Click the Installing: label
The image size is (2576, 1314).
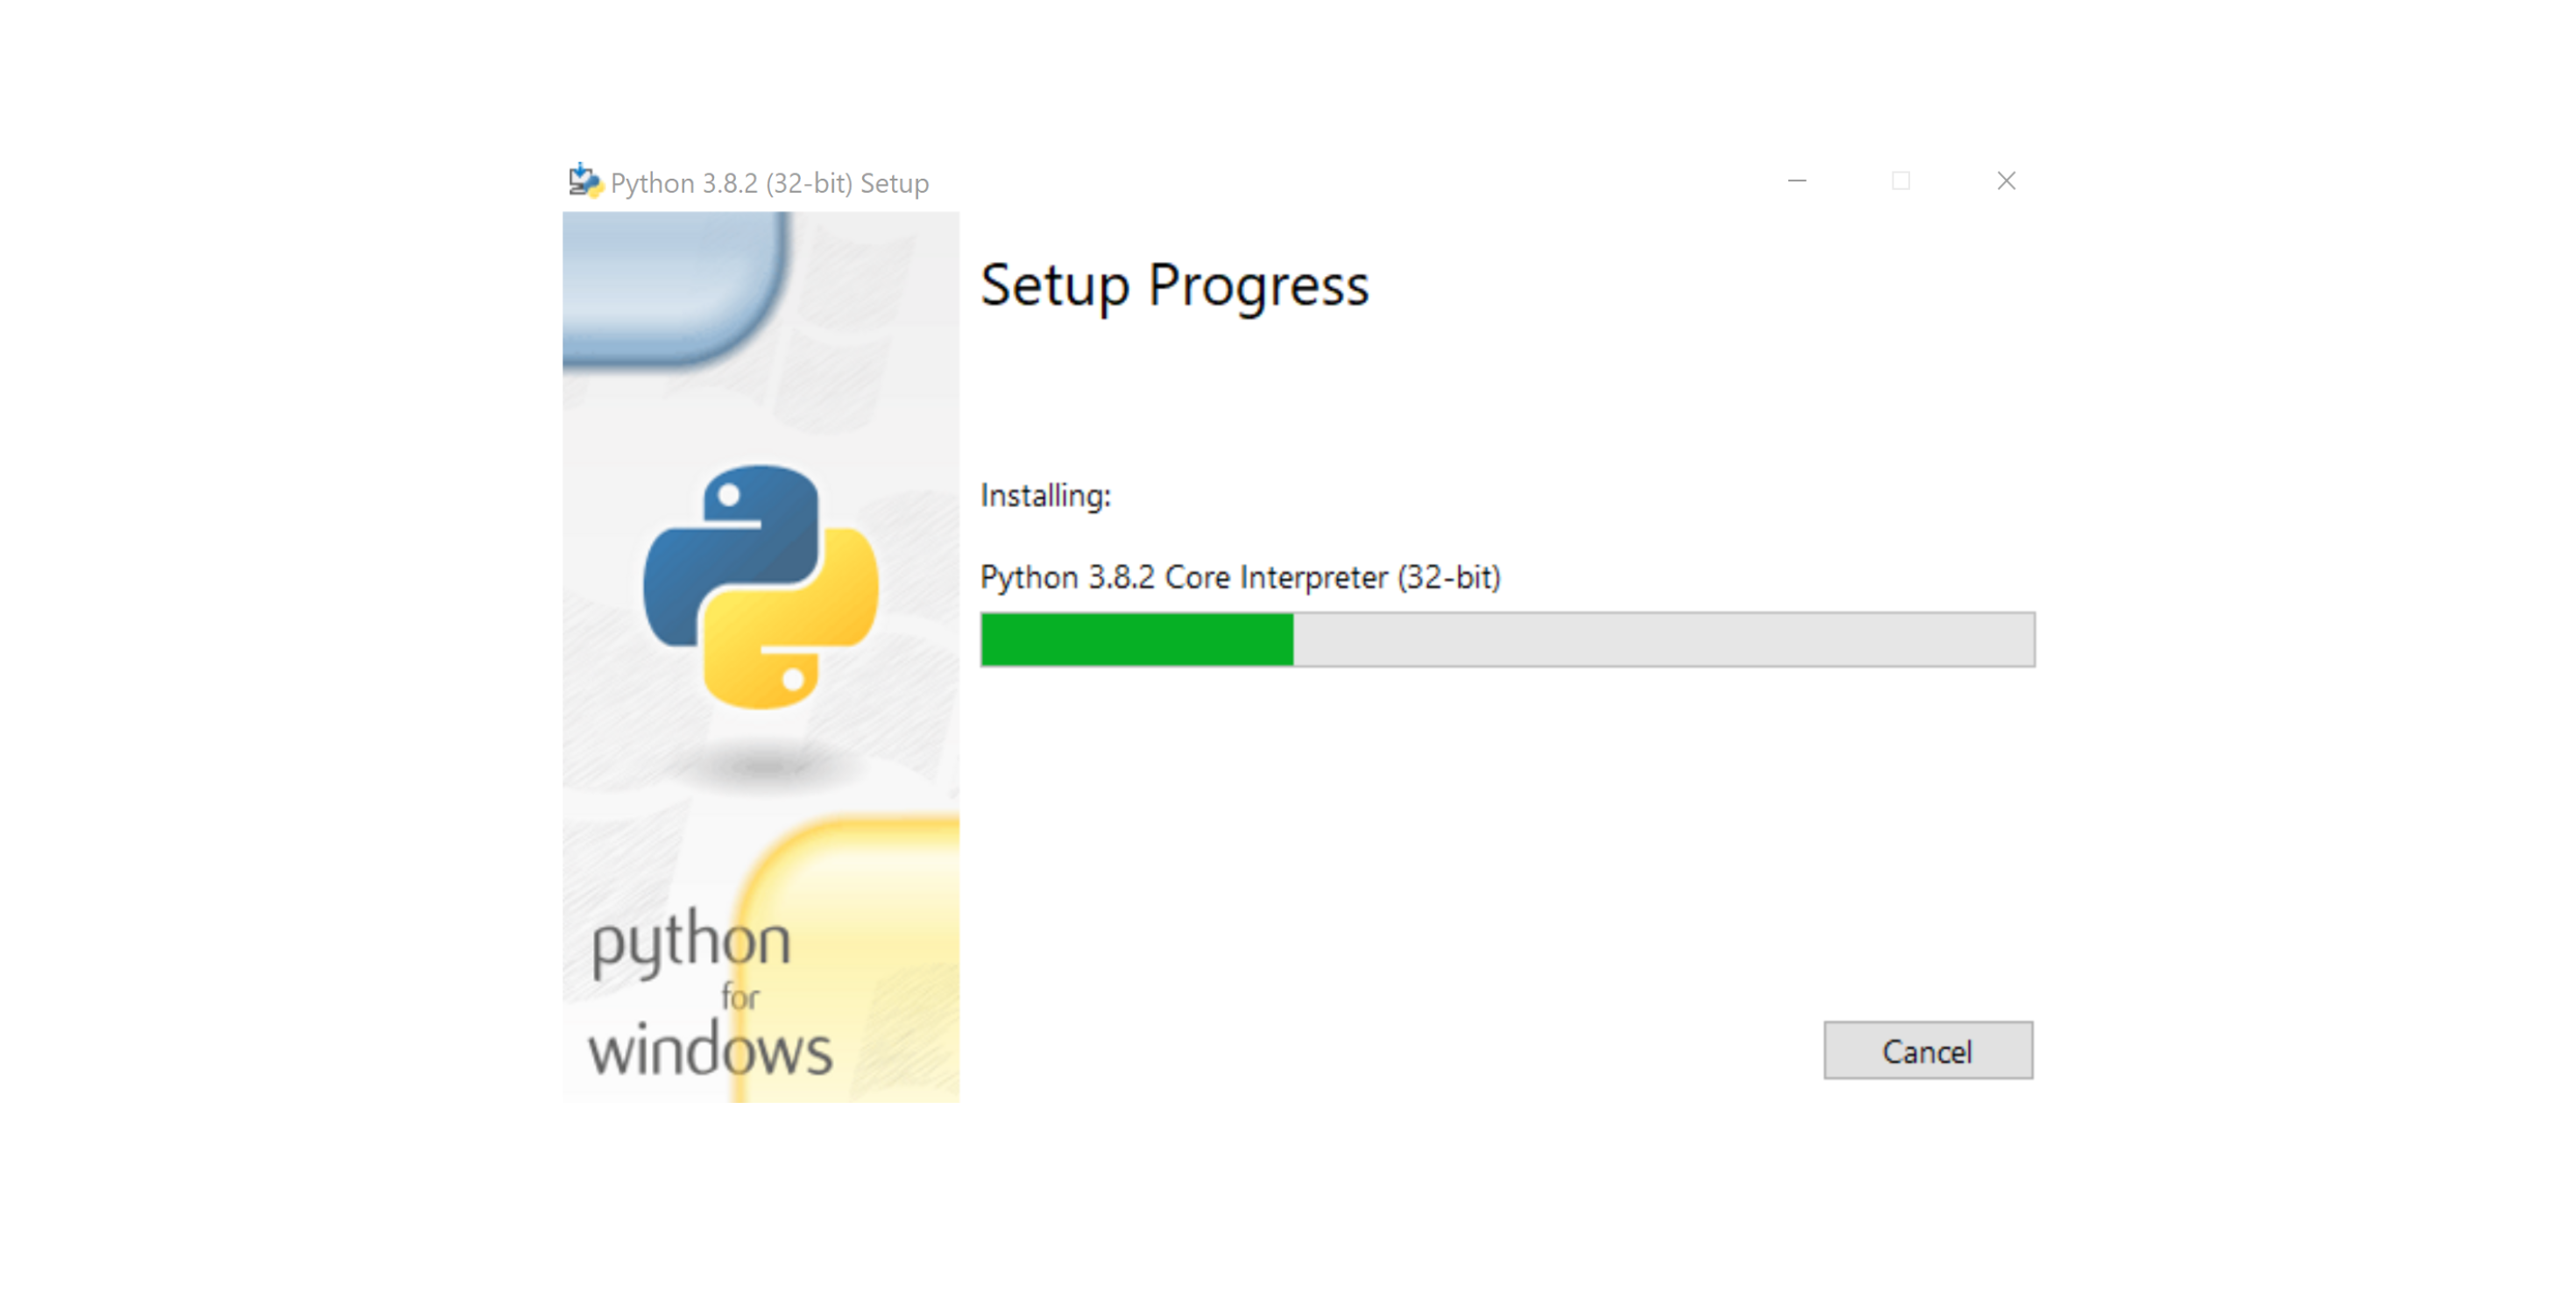[1046, 496]
